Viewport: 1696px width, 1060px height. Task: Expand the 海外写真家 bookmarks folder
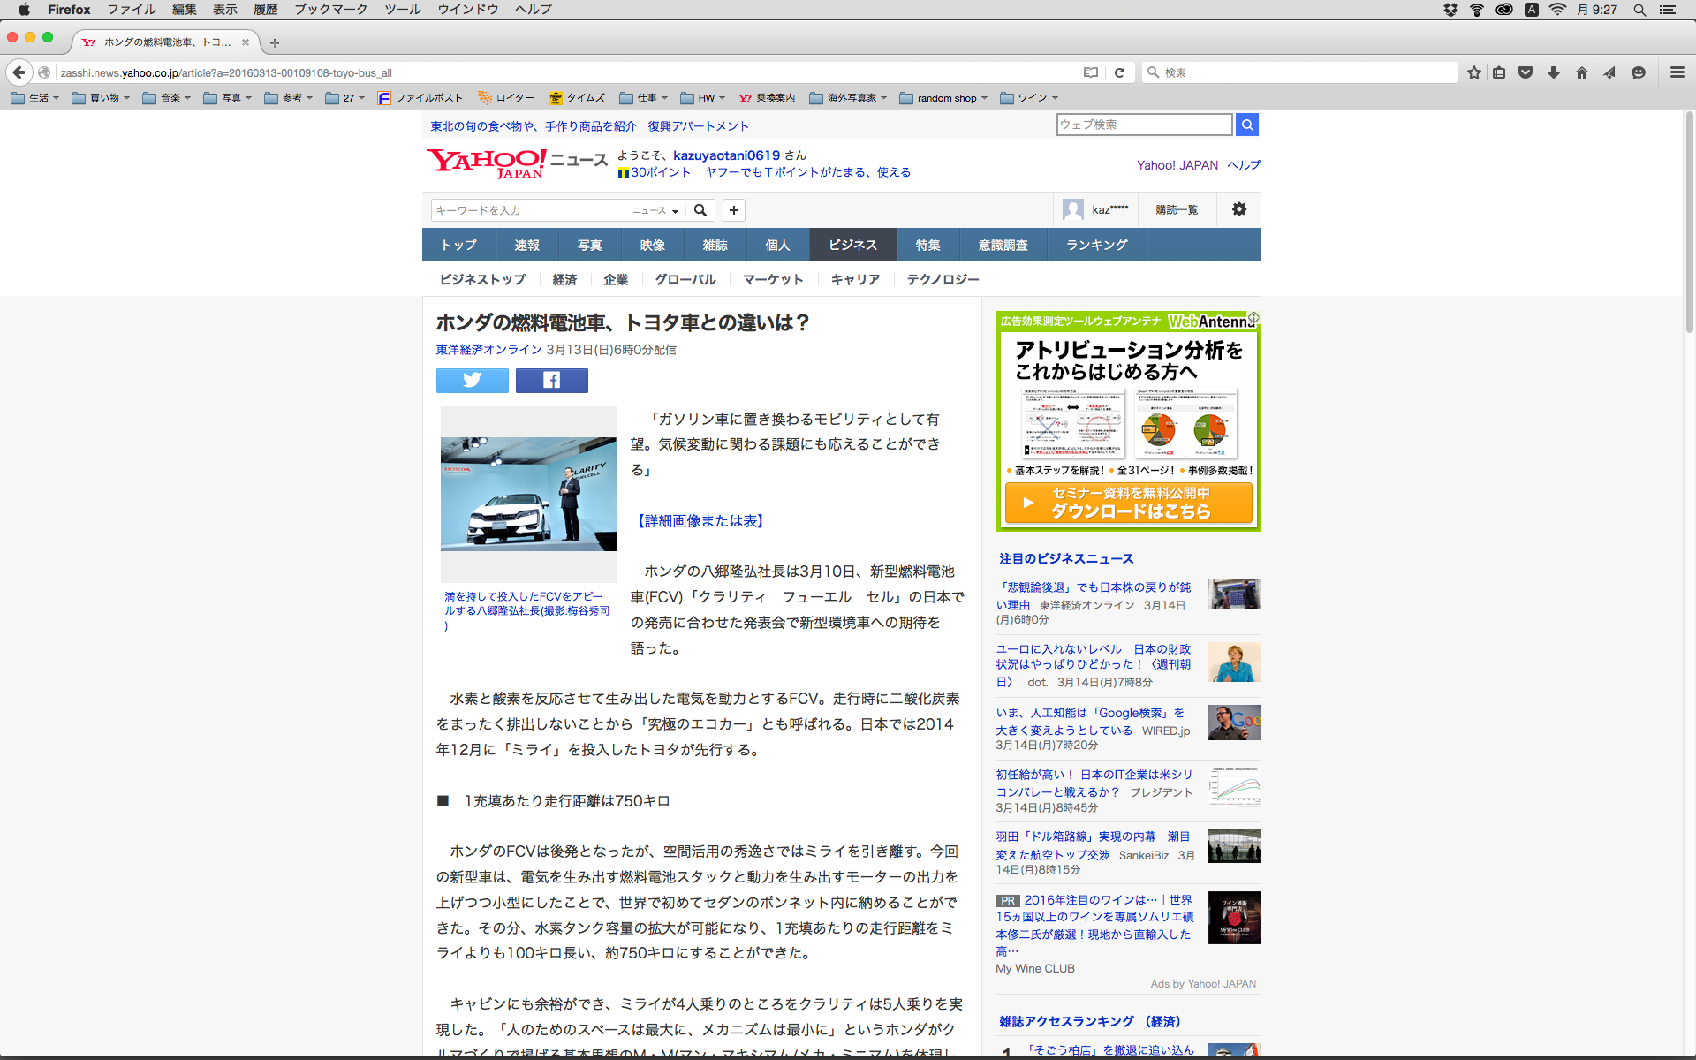tap(847, 98)
